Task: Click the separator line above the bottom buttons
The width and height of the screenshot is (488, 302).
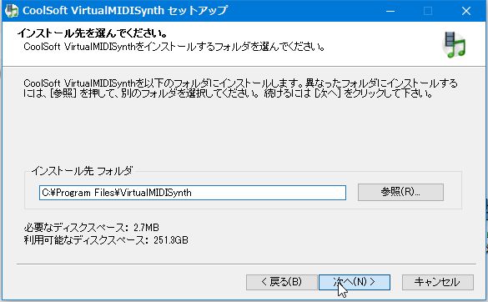Action: [x=246, y=264]
